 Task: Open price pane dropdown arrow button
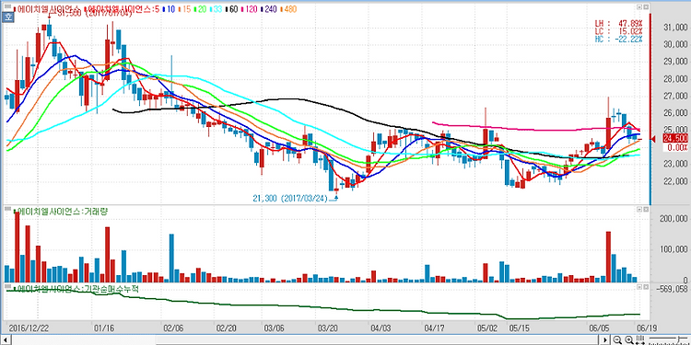[x=639, y=7]
